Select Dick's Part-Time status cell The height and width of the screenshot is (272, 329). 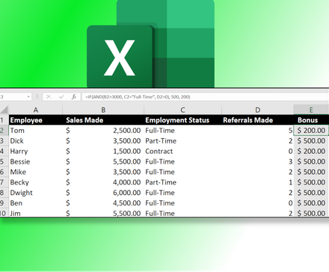182,141
